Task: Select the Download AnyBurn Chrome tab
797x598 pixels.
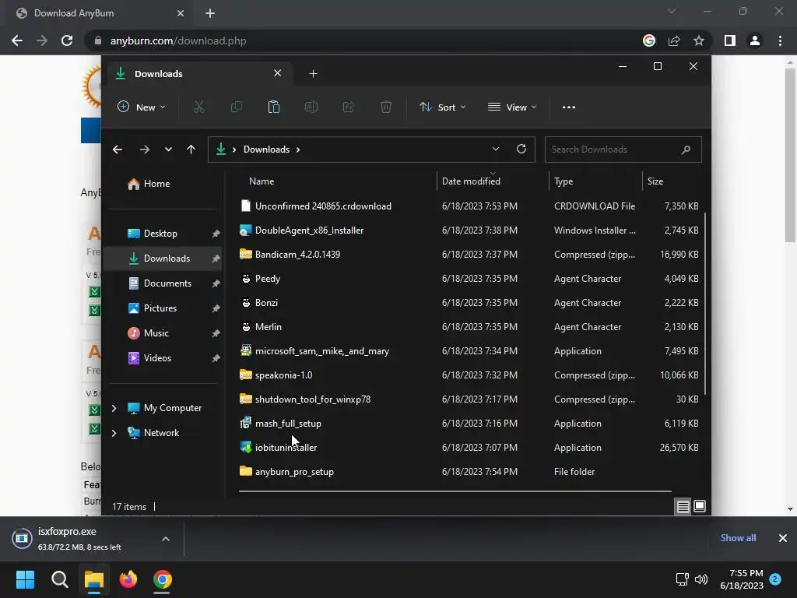Action: tap(100, 13)
